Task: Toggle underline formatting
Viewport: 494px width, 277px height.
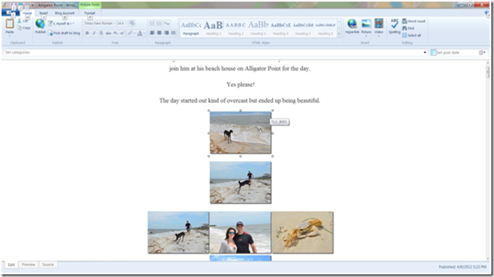Action: click(101, 33)
